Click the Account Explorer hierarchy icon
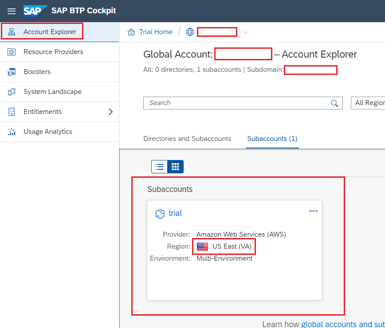The width and height of the screenshot is (385, 328). point(12,32)
